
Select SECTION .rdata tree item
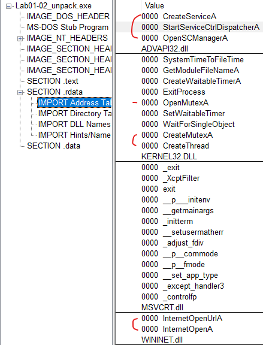click(55, 92)
